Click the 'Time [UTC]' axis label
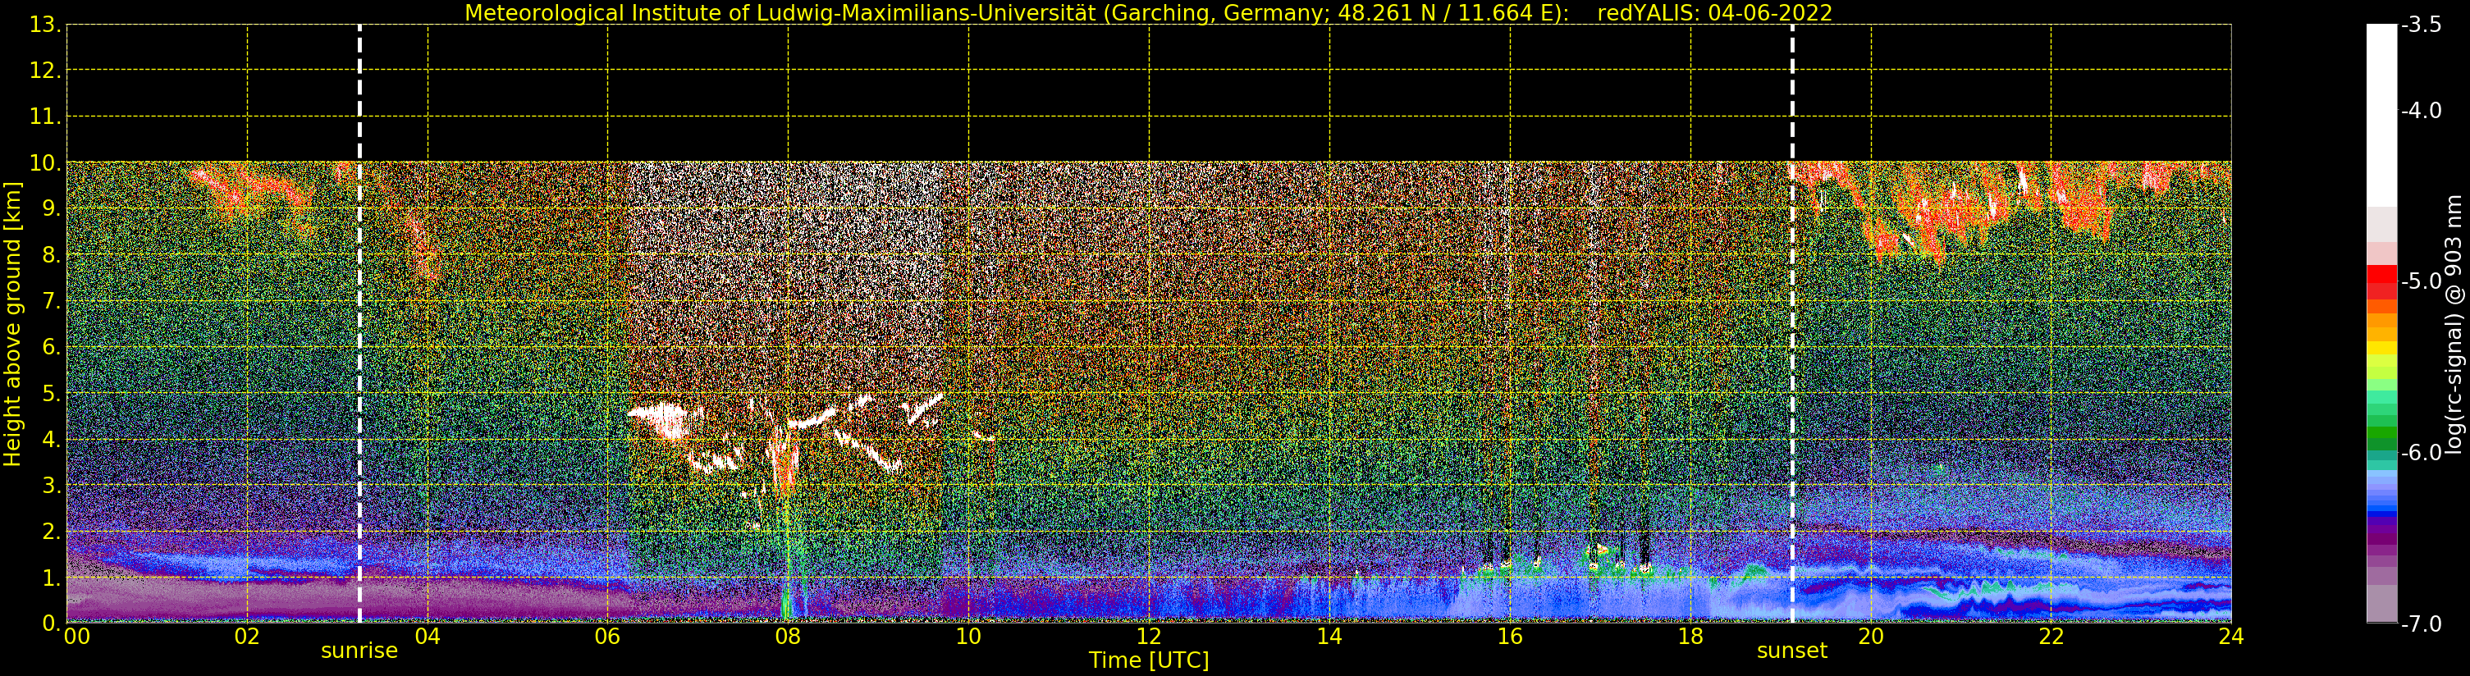2470x676 pixels. pyautogui.click(x=1149, y=660)
